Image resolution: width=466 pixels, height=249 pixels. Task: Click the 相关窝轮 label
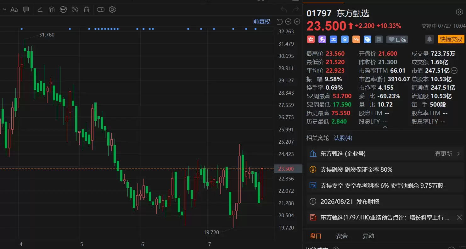click(x=318, y=138)
